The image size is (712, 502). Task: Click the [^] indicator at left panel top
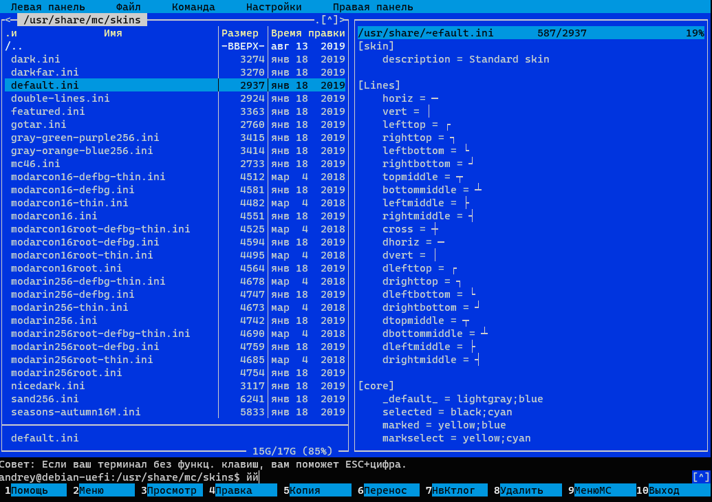(331, 20)
